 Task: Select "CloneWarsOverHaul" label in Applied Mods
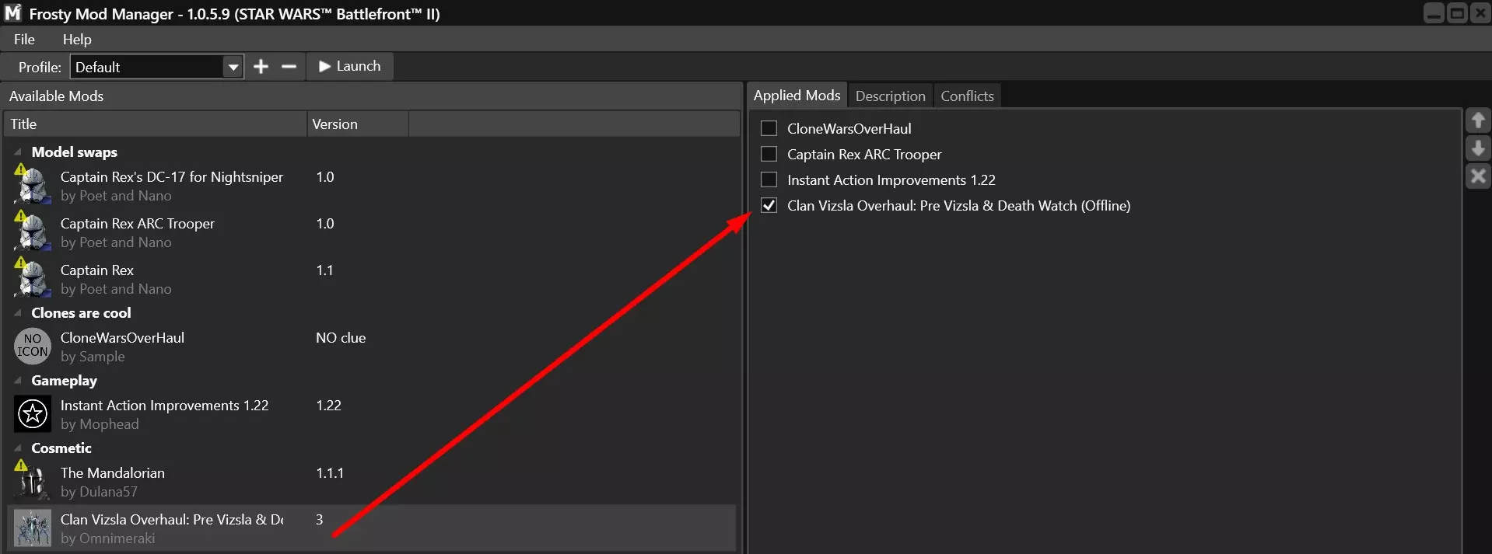click(x=849, y=129)
